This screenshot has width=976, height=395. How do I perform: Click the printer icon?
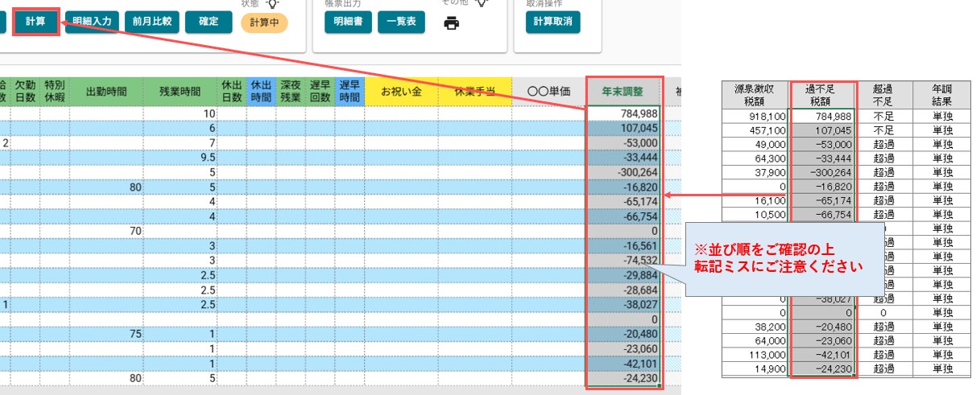[x=452, y=23]
